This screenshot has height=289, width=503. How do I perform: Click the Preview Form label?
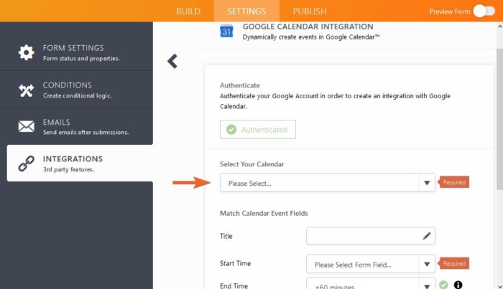coord(449,11)
